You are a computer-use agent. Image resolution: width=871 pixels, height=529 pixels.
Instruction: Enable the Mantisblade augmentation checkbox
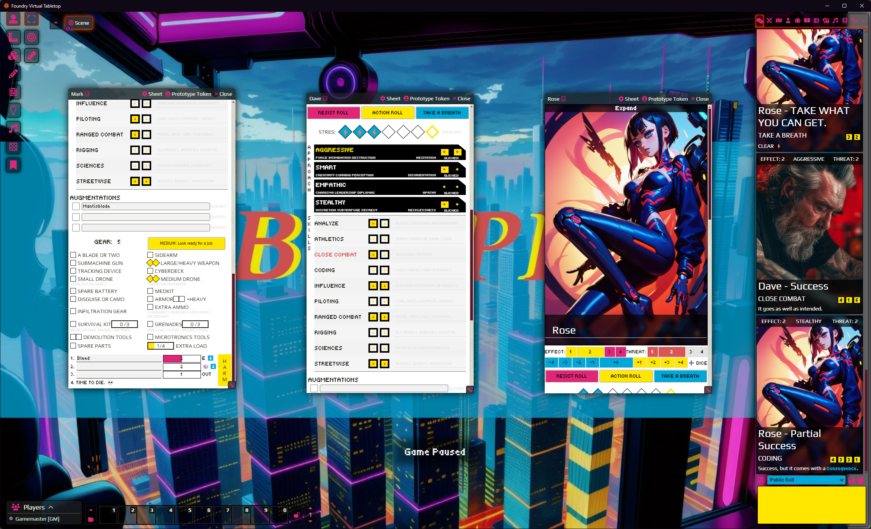pos(76,206)
